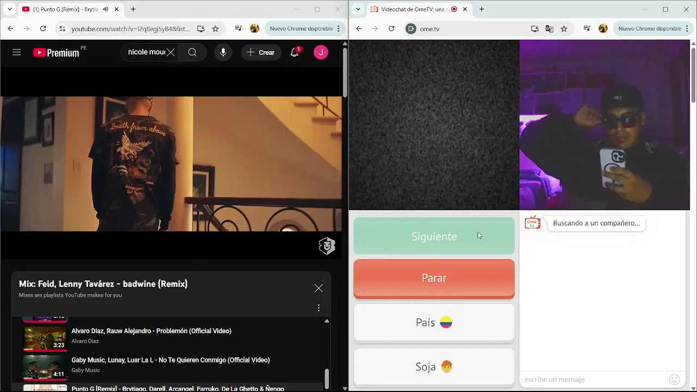
Task: Start voice search with microphone icon
Action: click(223, 52)
